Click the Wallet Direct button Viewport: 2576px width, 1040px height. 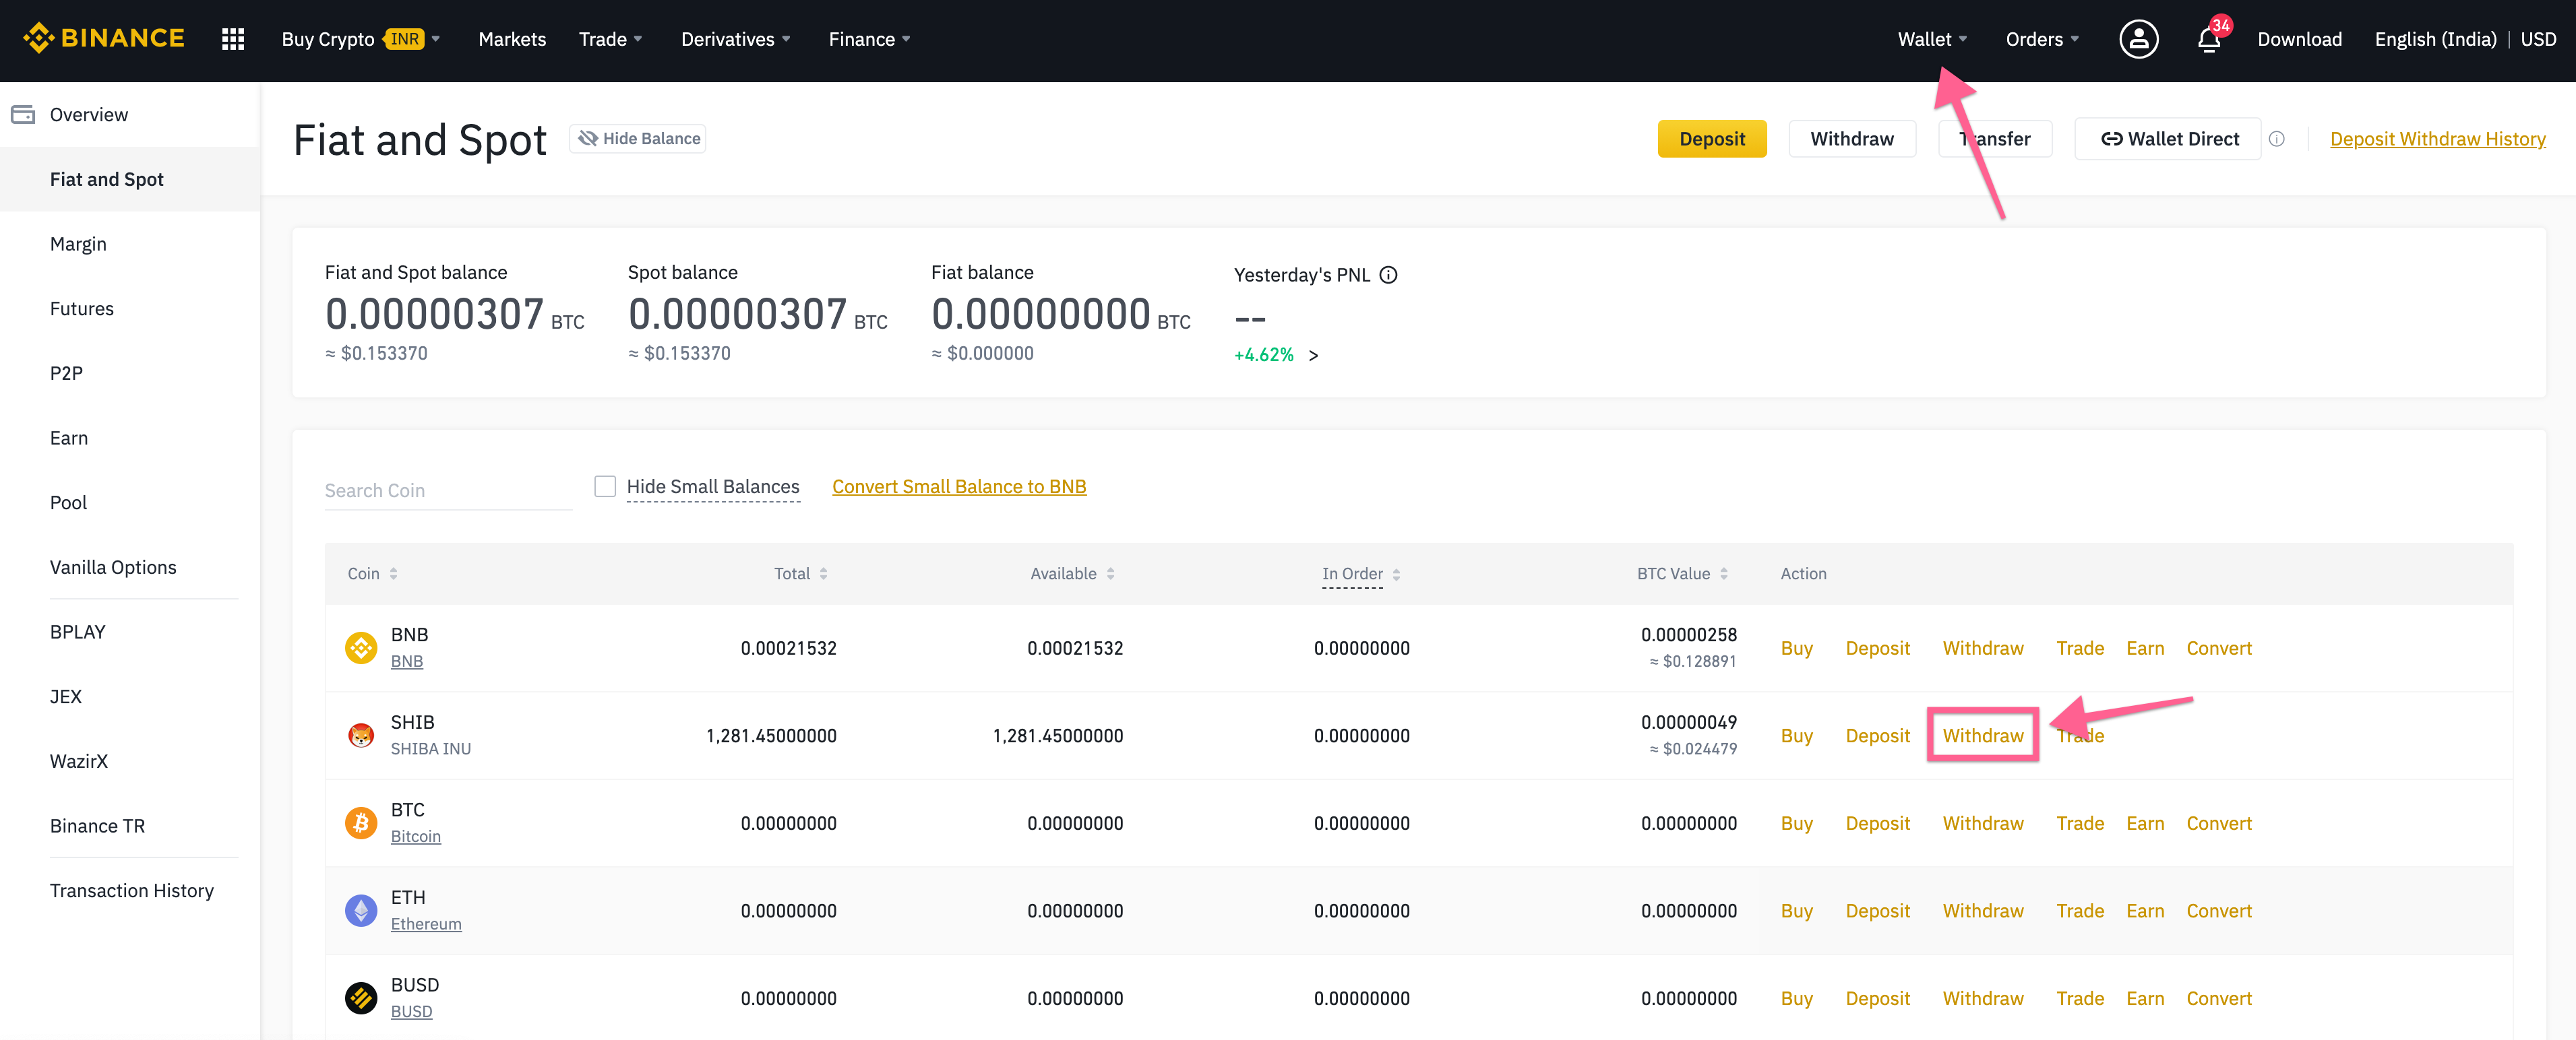2168,139
